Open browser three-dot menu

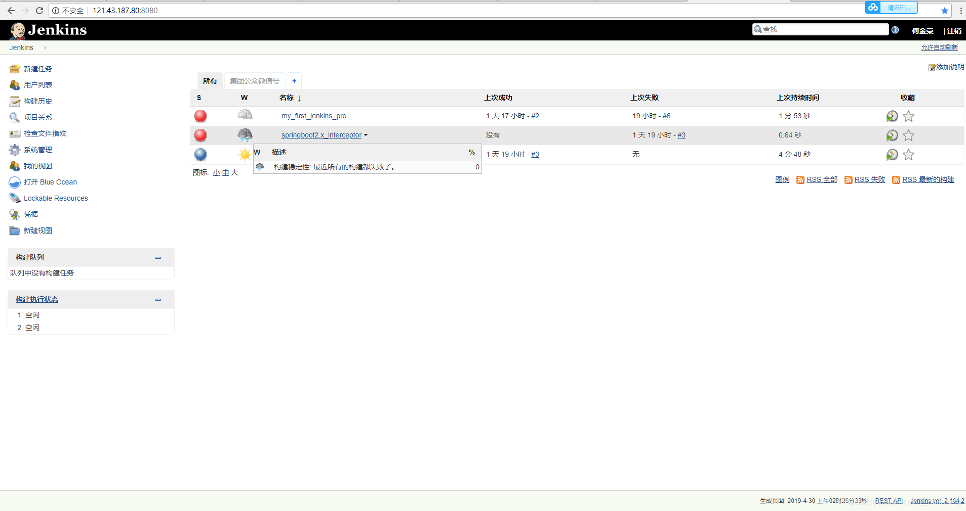click(x=961, y=11)
